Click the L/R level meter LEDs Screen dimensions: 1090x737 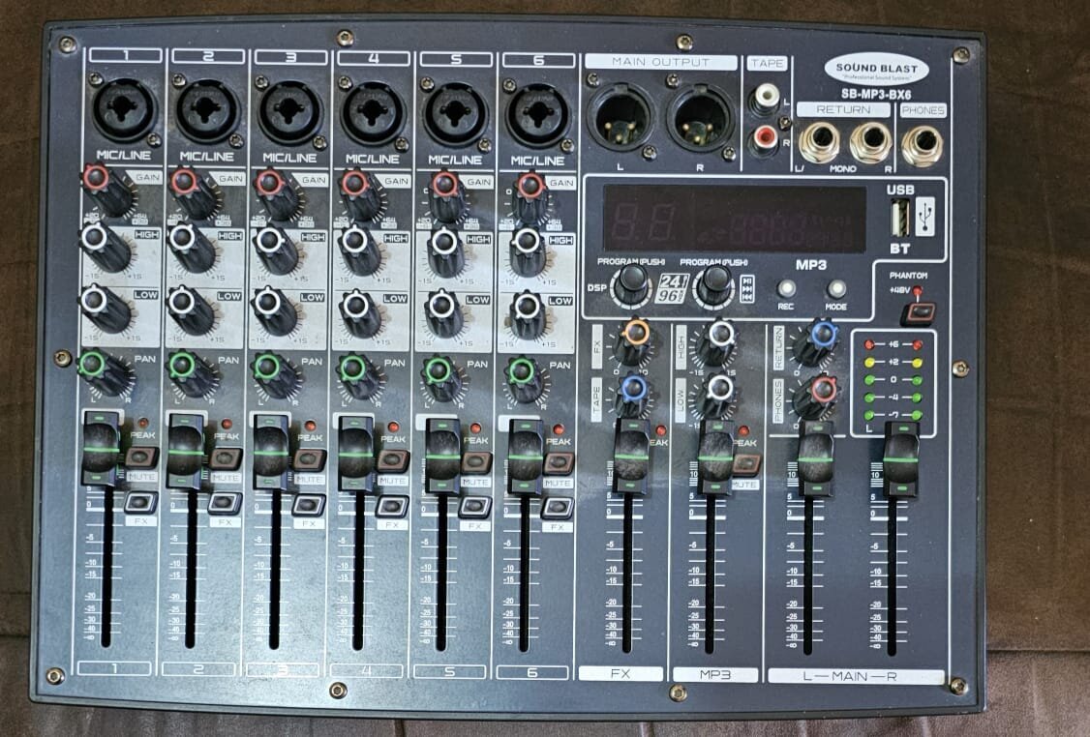point(893,380)
